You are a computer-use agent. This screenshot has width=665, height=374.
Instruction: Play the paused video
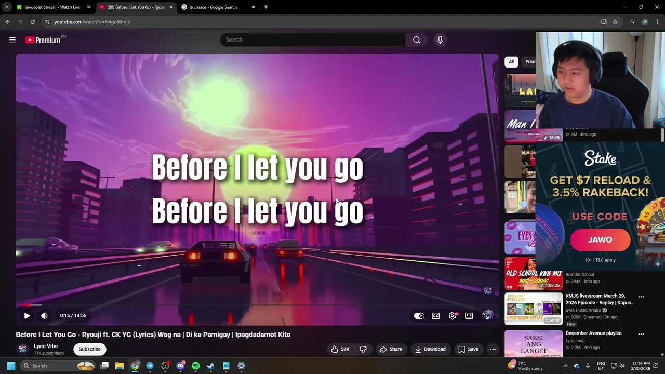pos(27,315)
